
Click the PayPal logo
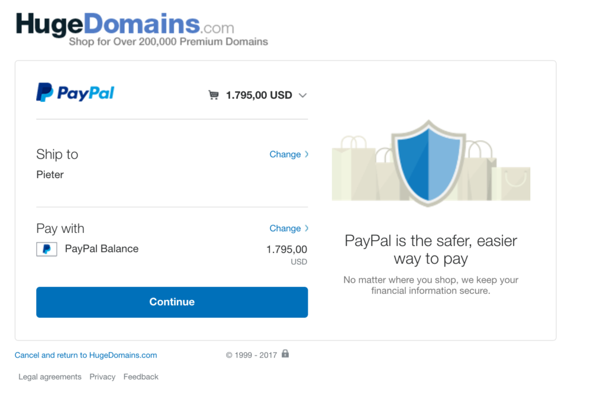75,92
